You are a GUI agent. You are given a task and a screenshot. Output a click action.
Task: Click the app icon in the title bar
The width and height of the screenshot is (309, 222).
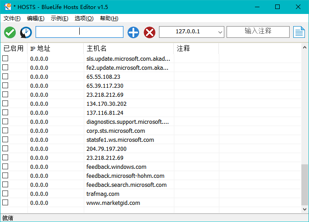coord(8,7)
